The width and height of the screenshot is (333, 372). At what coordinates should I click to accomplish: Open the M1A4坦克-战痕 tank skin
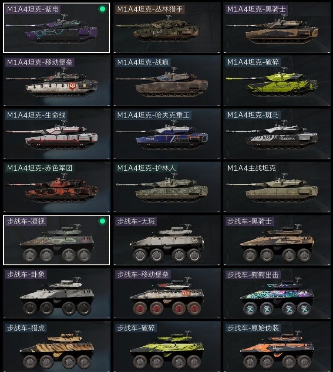167,81
